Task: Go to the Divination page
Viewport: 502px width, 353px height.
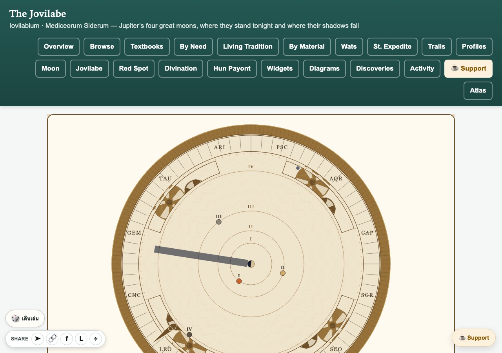Action: [181, 69]
